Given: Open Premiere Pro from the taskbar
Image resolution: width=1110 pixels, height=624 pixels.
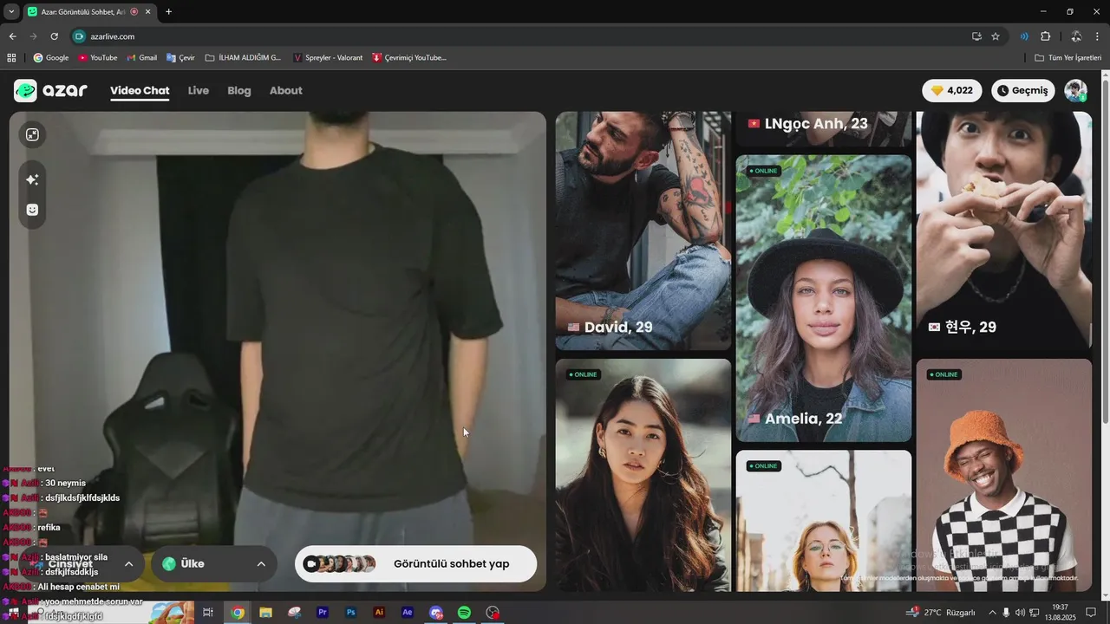Looking at the screenshot, I should tap(323, 613).
